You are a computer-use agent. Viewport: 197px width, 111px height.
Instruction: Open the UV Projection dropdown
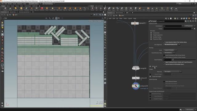190,26
